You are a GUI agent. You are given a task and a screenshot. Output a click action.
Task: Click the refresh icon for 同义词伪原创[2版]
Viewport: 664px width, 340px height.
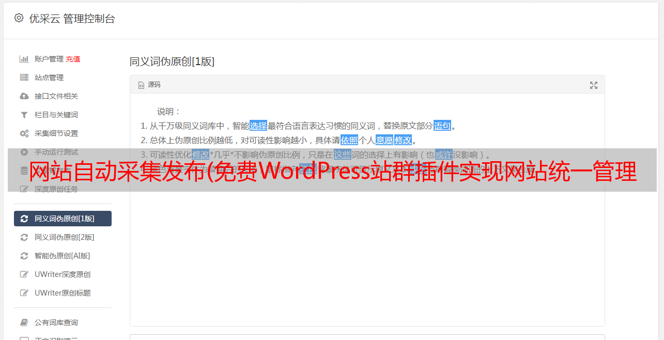click(x=24, y=237)
